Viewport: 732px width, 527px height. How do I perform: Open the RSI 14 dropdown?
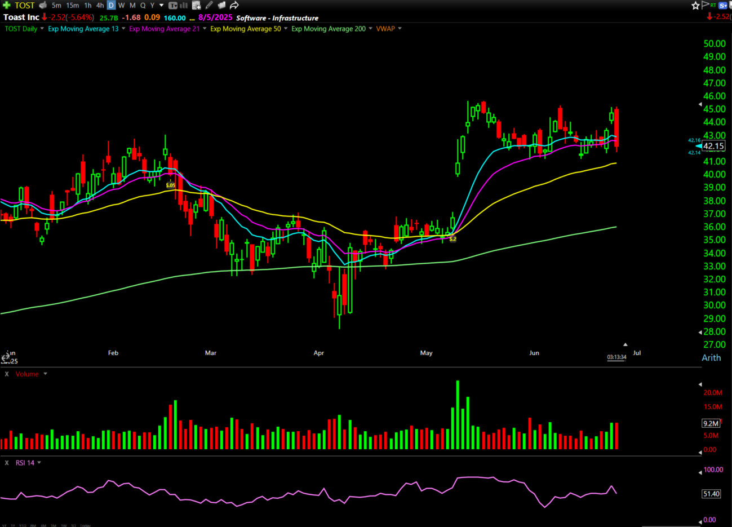pos(39,463)
